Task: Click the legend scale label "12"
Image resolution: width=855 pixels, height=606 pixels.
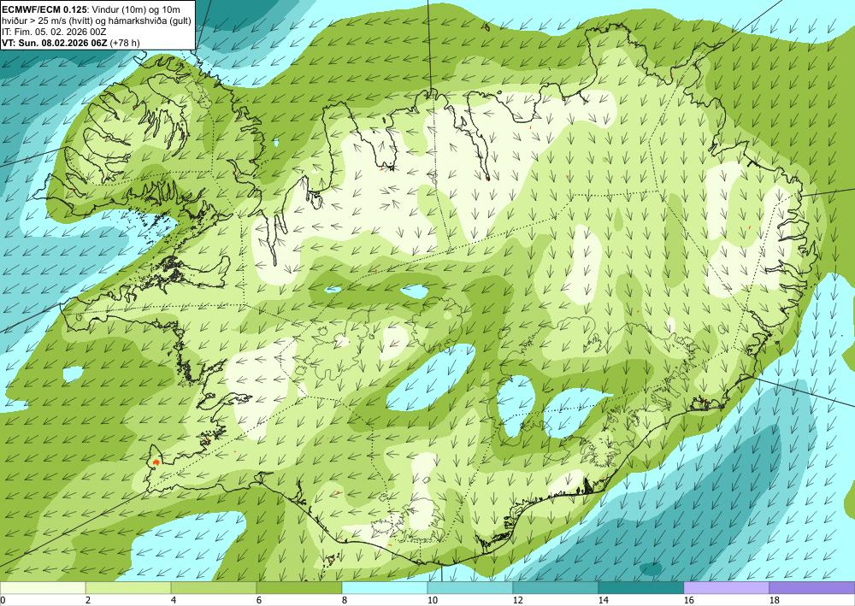Action: (x=518, y=601)
